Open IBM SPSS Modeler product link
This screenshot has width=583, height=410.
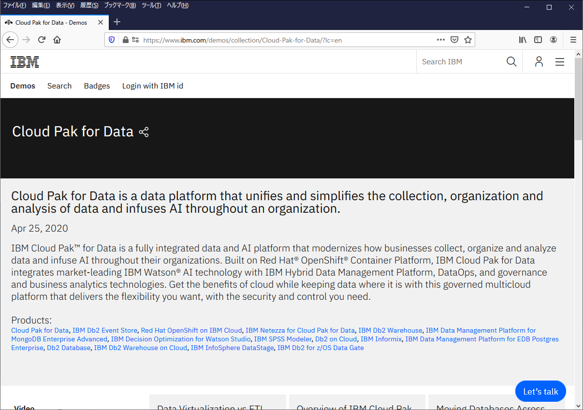(283, 339)
